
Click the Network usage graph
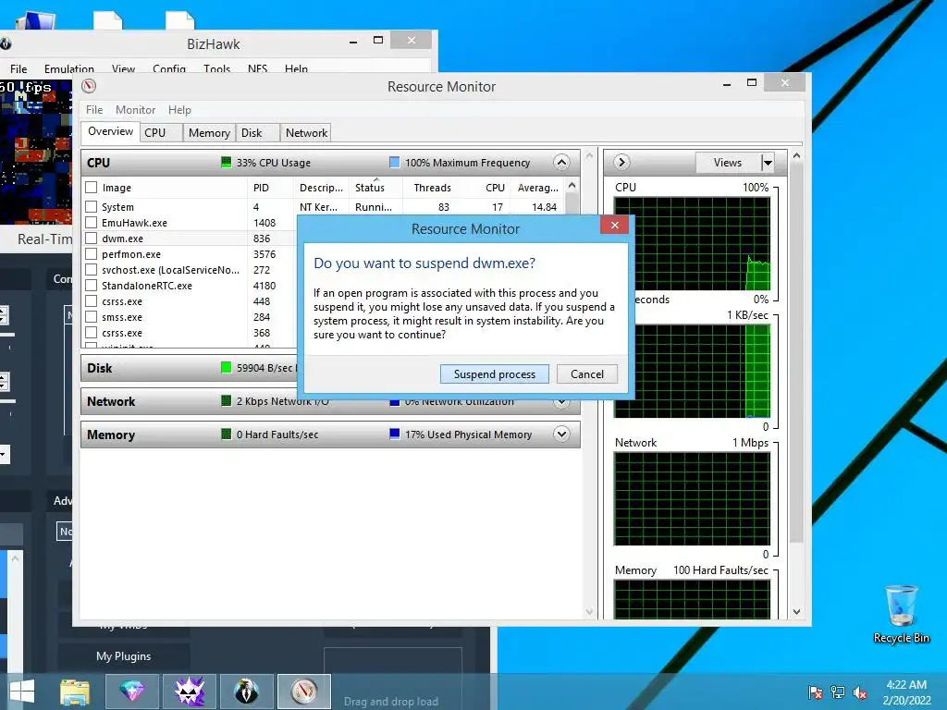click(692, 498)
